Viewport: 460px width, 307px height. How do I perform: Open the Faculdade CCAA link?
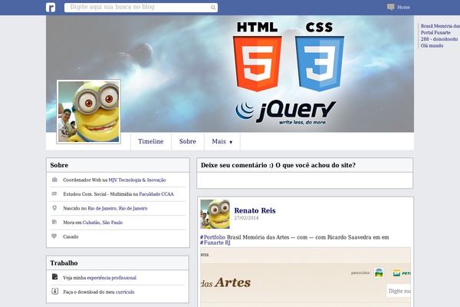156,194
